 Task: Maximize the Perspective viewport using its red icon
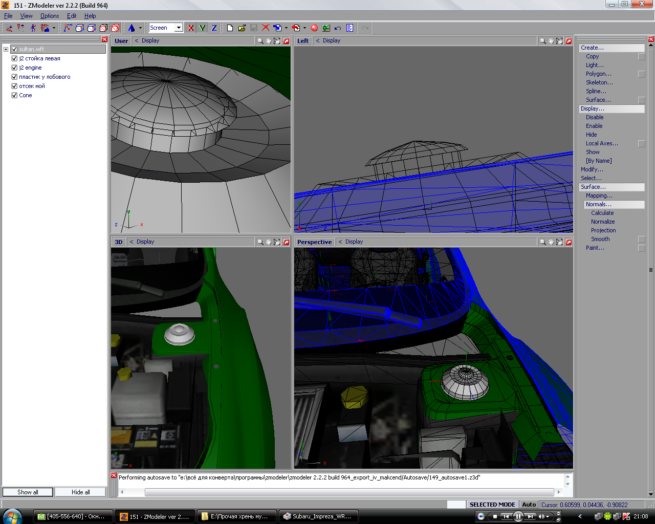569,242
